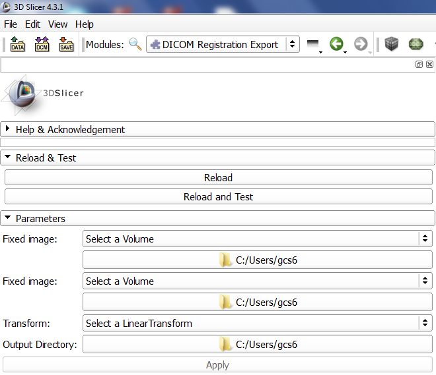Open the Transform LinearTransform selector
Image resolution: width=436 pixels, height=375 pixels.
point(257,324)
